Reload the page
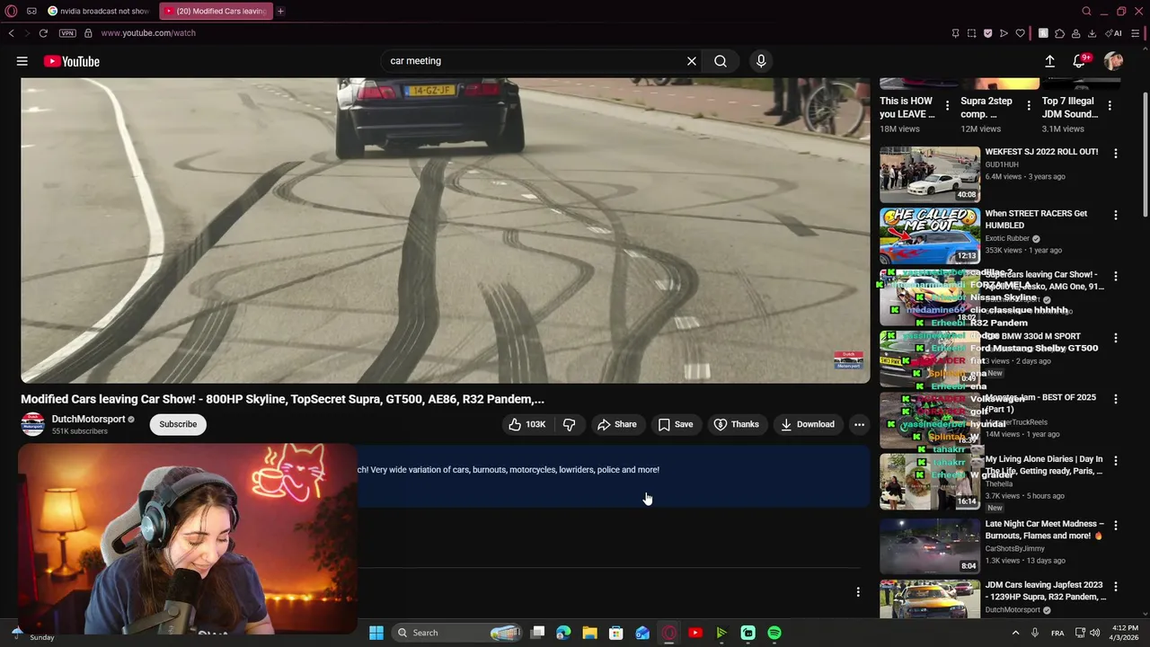 click(42, 33)
